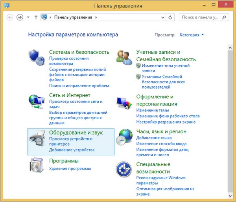Click the vertical scrollbar up arrow

coord(230,48)
